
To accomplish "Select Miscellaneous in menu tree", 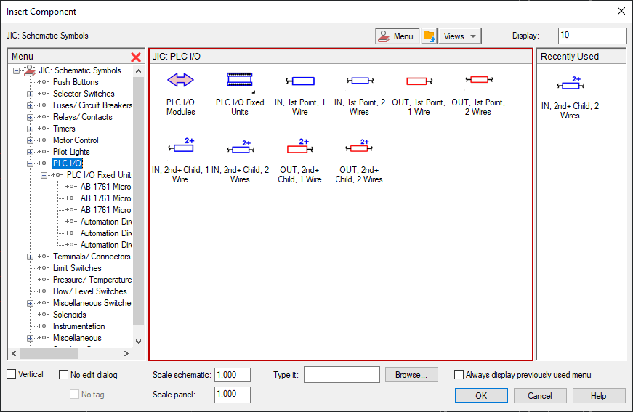I will [77, 338].
